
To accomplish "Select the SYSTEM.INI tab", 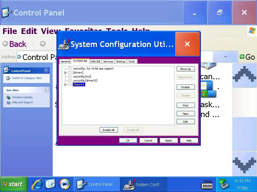I will pos(80,61).
